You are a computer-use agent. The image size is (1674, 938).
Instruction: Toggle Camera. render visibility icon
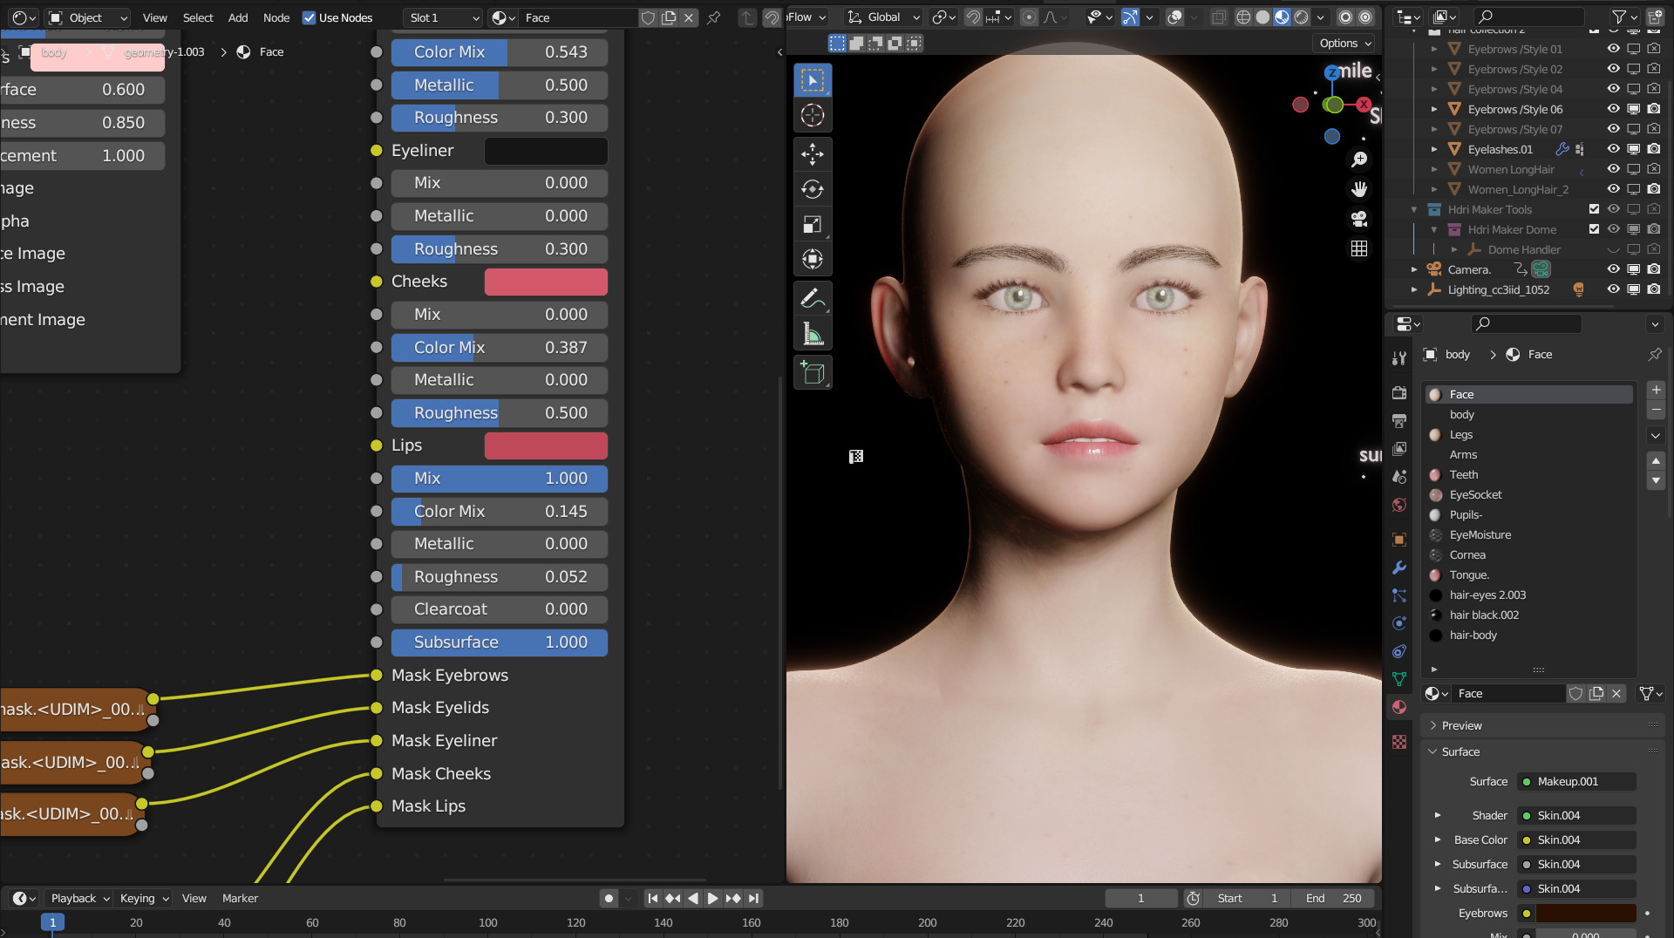[x=1654, y=269]
